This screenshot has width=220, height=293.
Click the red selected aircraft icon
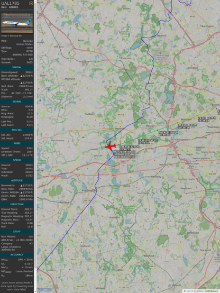click(x=111, y=146)
